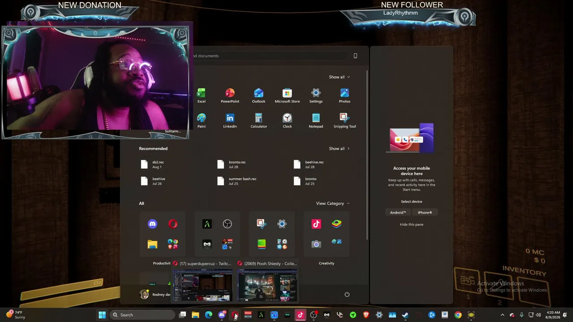The height and width of the screenshot is (322, 573).
Task: Open Excel from pinned apps
Action: tap(201, 95)
